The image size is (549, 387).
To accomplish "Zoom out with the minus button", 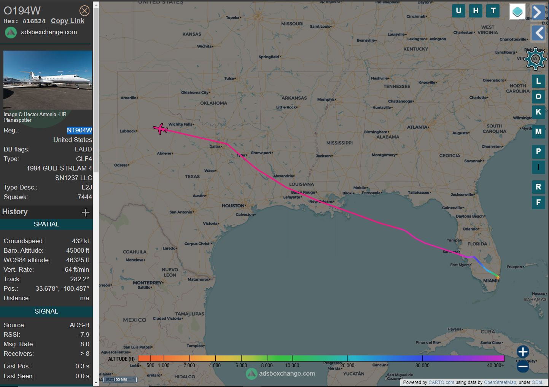I will pos(523,367).
